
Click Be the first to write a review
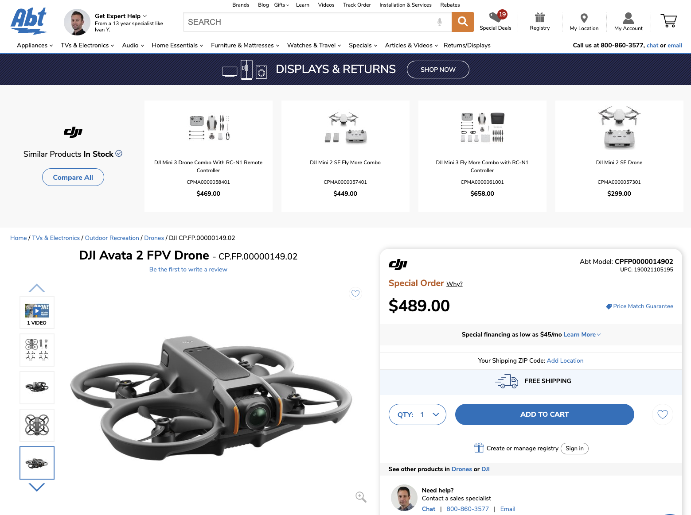coord(188,269)
